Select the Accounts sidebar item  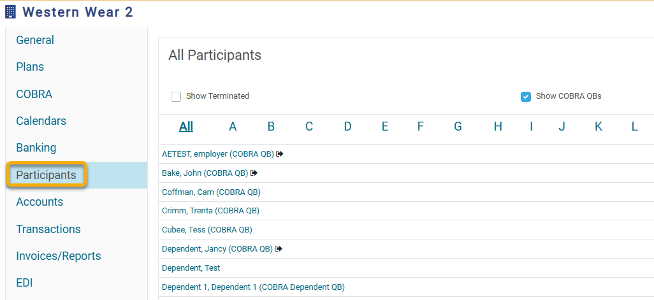click(x=40, y=202)
